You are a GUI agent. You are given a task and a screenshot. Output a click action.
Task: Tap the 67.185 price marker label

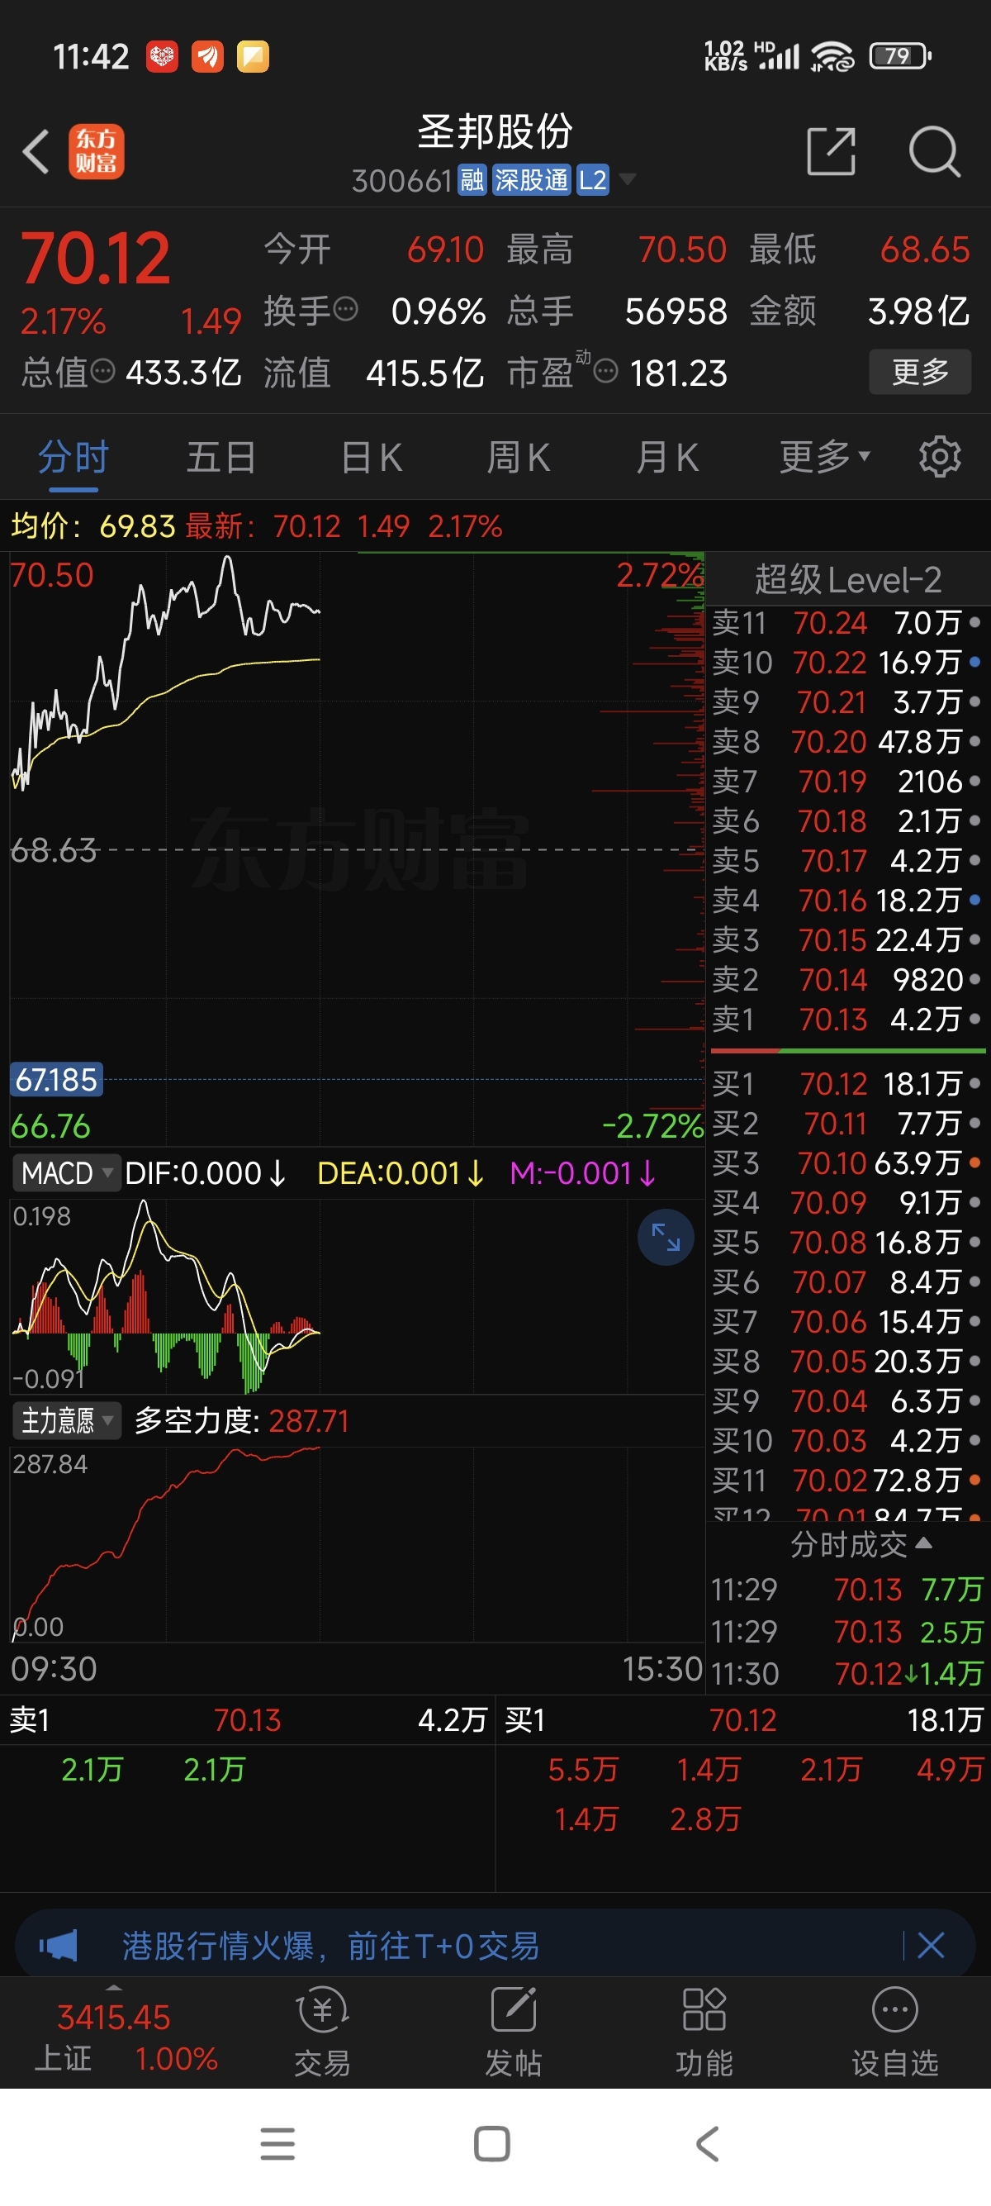56,1079
